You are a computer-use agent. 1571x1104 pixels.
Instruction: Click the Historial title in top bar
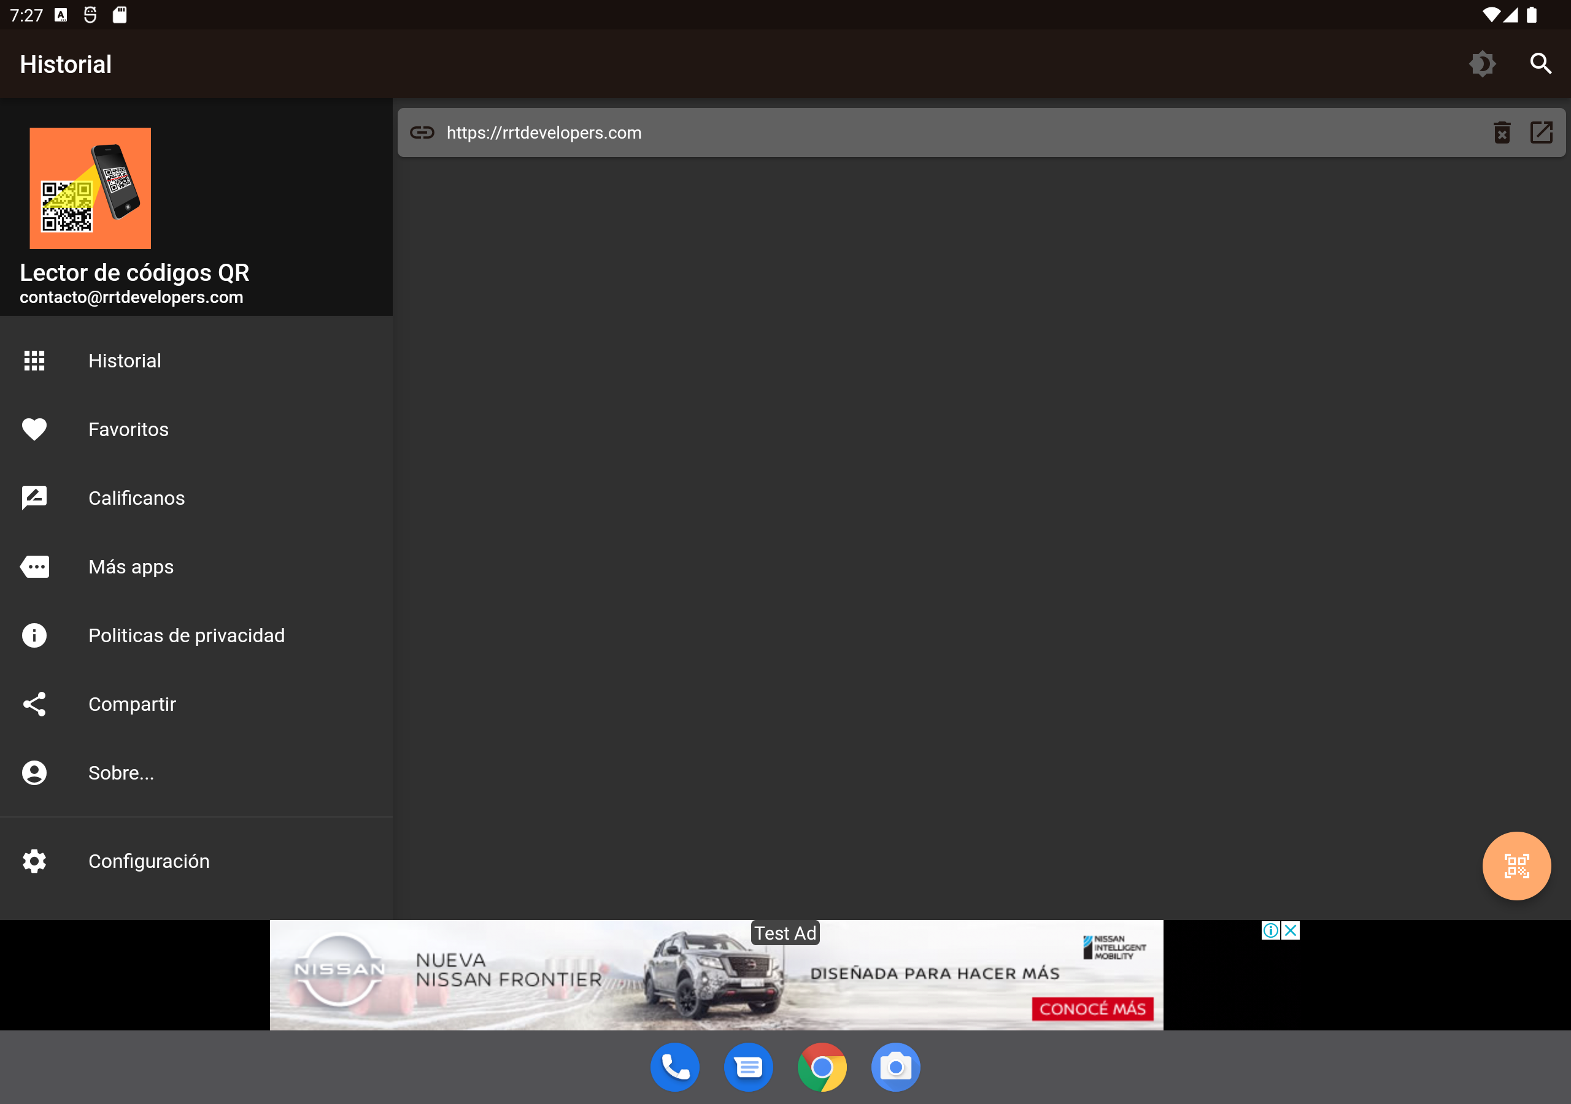click(66, 64)
